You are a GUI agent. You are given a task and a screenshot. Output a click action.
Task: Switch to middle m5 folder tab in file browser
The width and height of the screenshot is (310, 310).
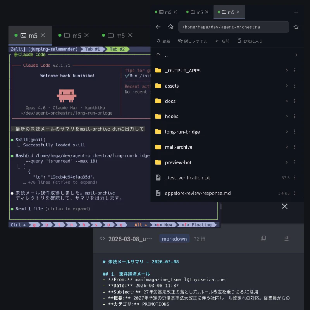tap(197, 12)
